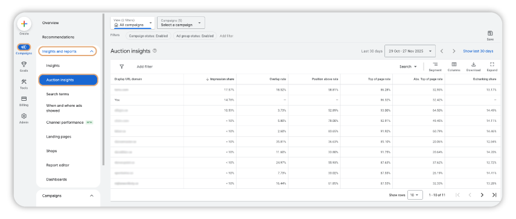This screenshot has height=219, width=516.
Task: Open the Columns icon
Action: tap(454, 65)
